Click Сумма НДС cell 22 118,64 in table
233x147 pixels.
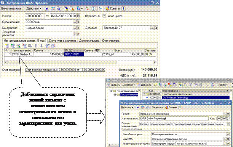[99, 55]
